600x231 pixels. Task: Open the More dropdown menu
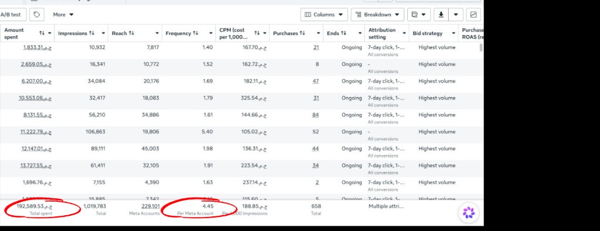[63, 15]
